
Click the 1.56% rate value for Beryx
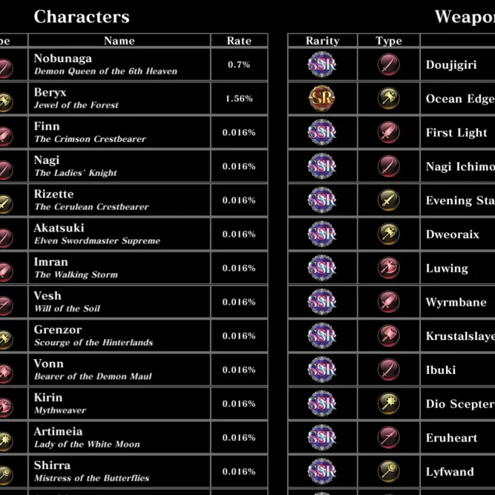239,99
